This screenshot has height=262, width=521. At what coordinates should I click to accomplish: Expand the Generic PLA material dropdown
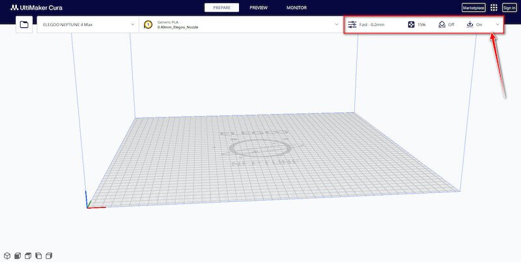[x=337, y=25]
